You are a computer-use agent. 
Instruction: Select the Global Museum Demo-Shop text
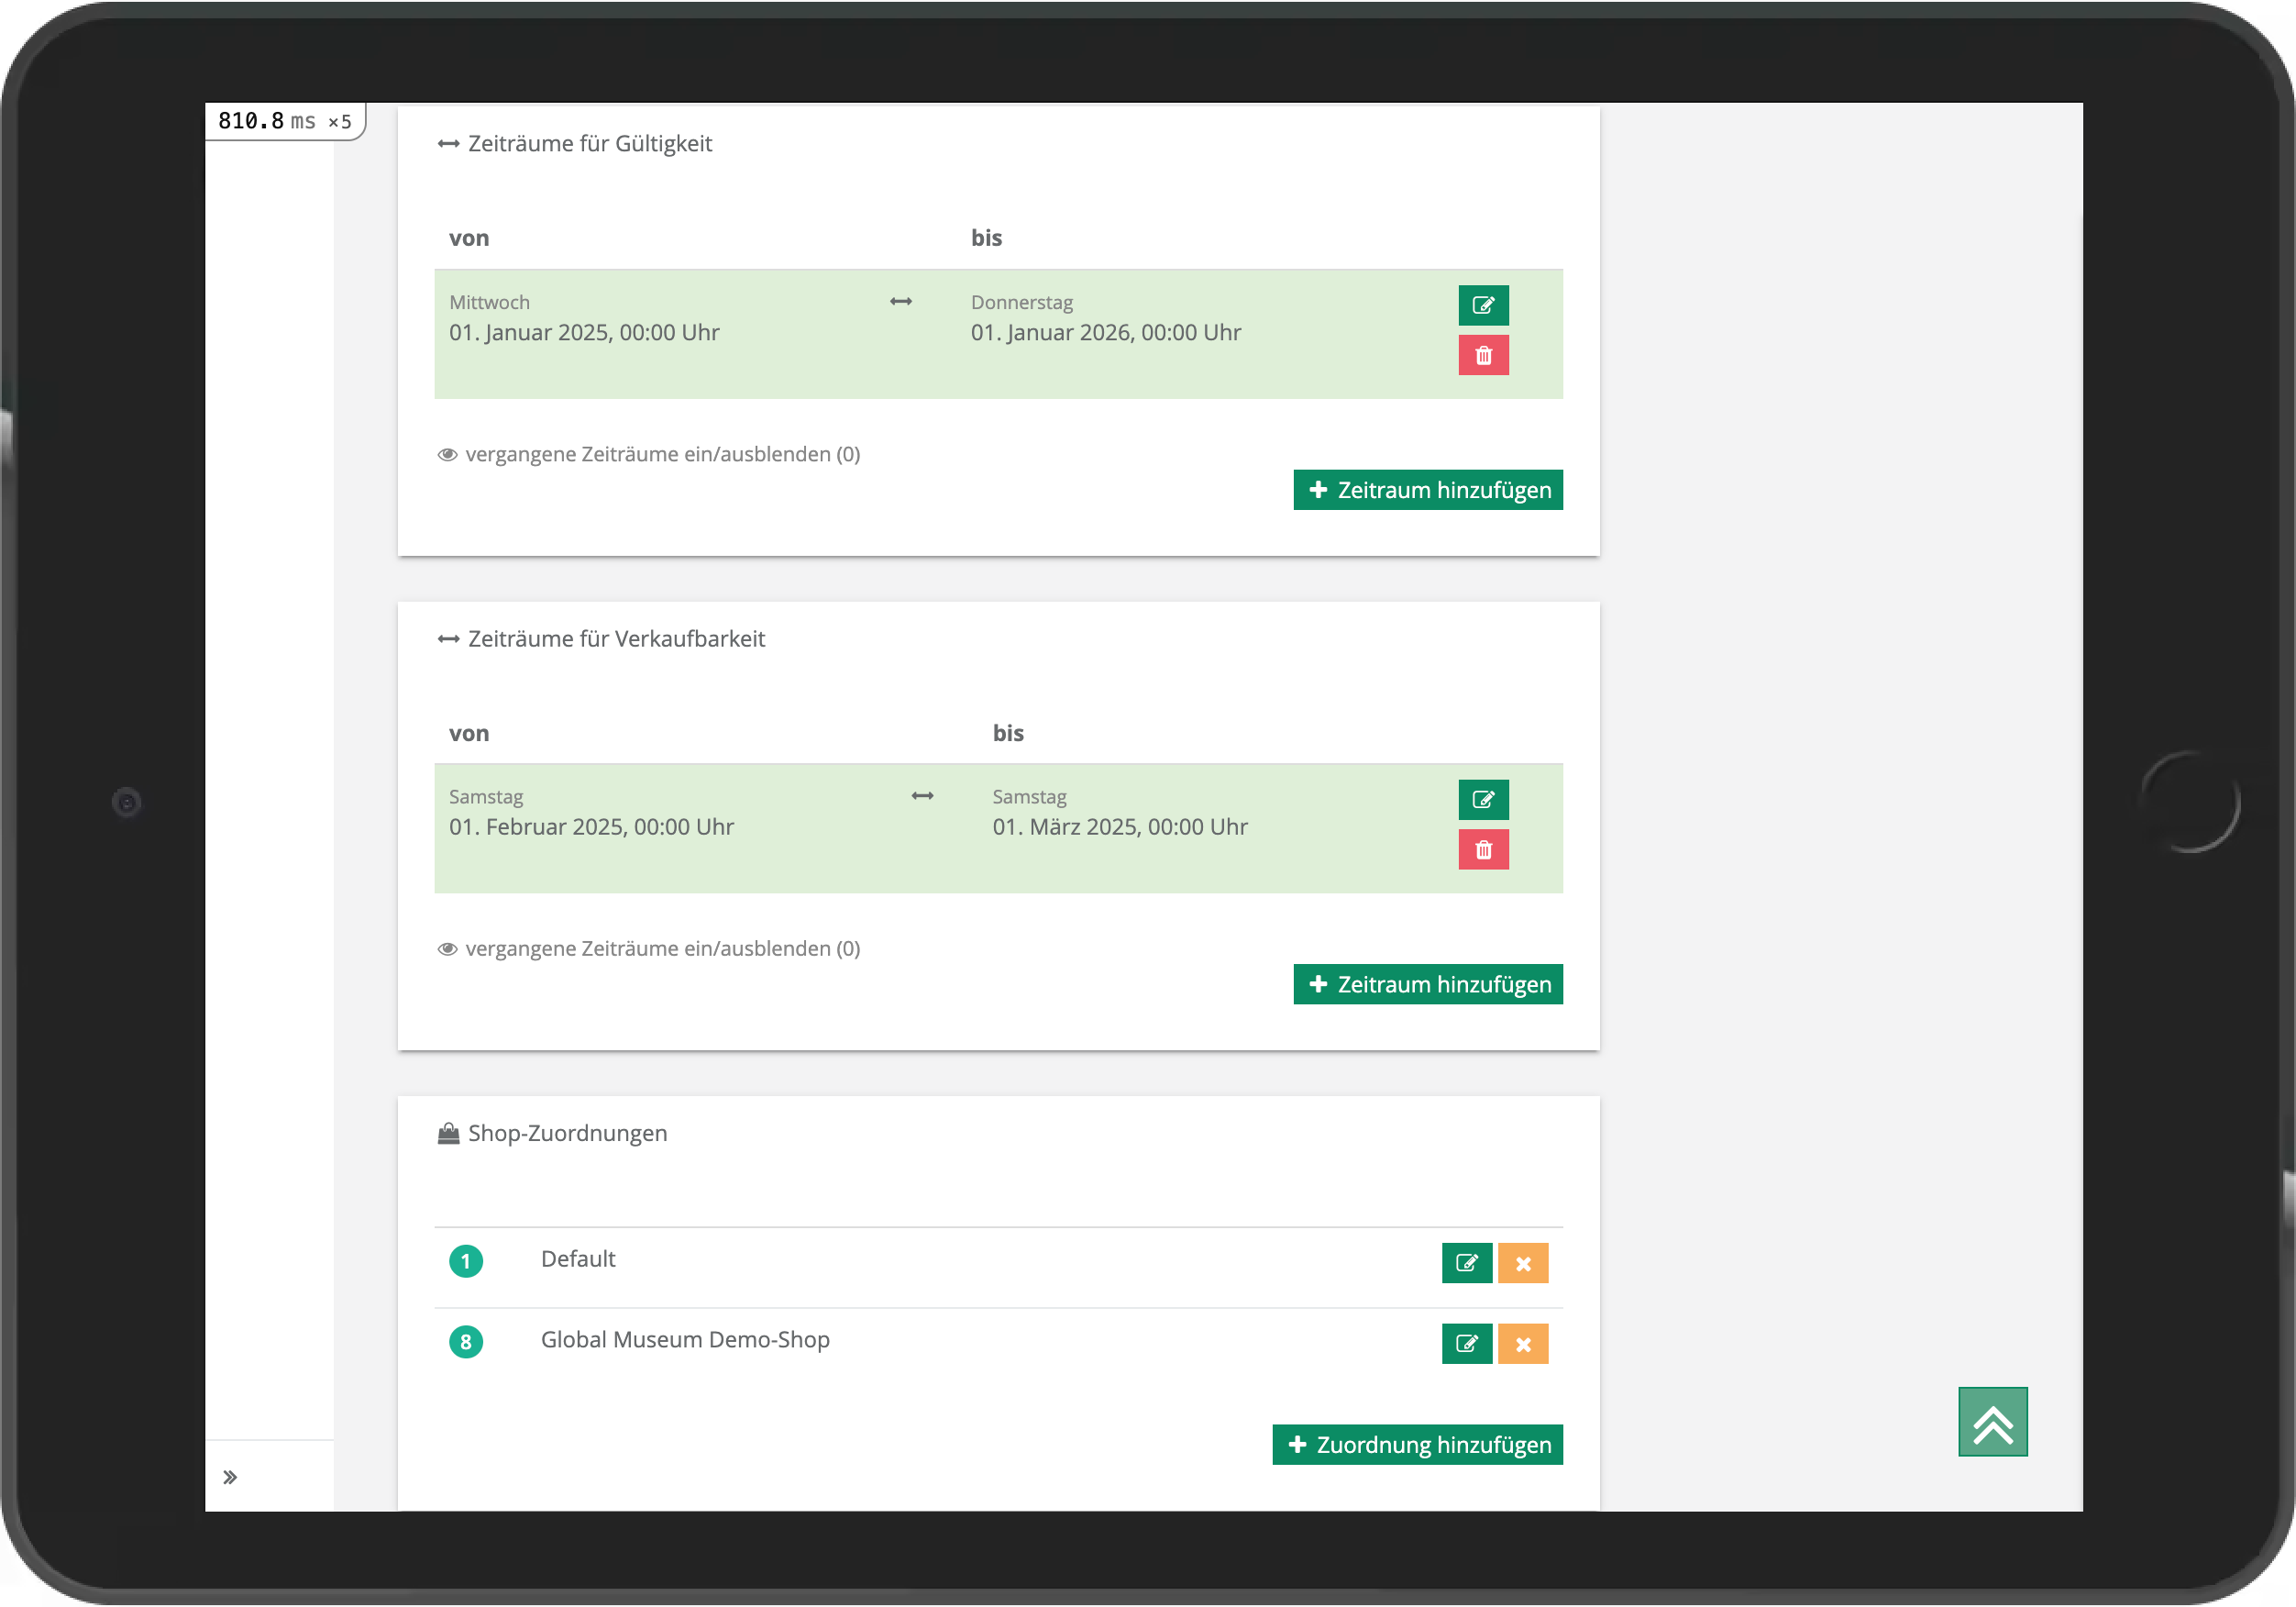[685, 1340]
